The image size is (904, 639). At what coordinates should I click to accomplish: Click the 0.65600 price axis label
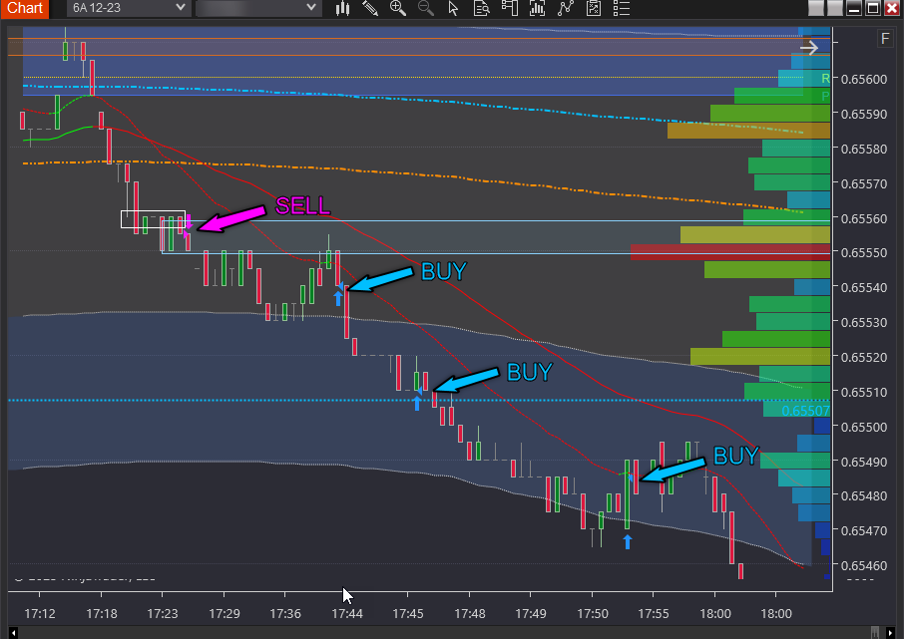pos(864,80)
